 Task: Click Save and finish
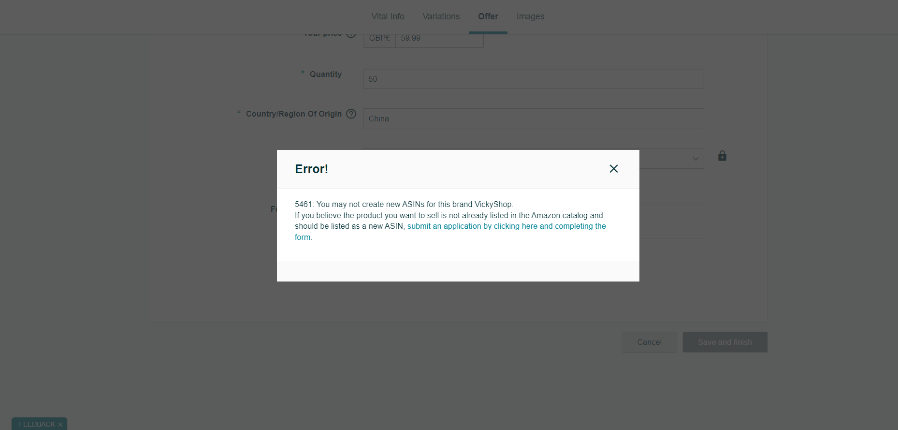(725, 342)
